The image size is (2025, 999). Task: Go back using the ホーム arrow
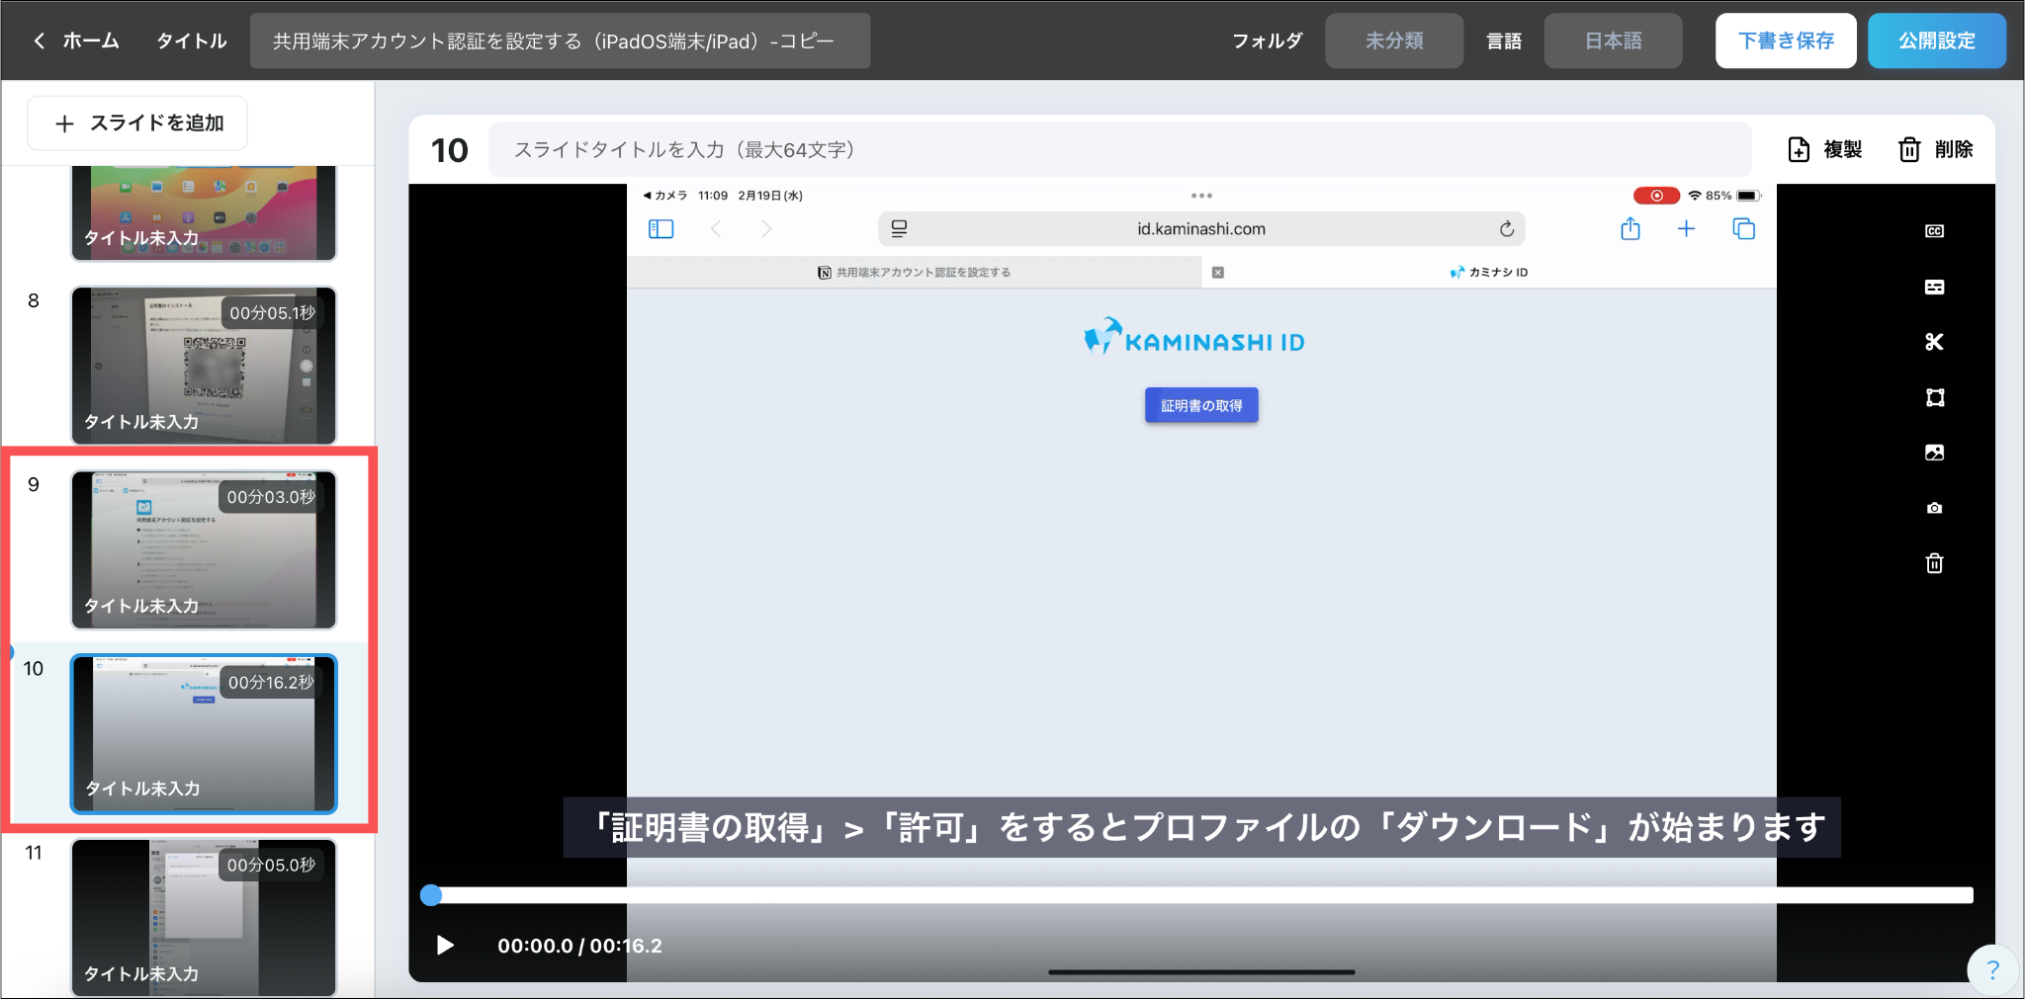coord(39,41)
